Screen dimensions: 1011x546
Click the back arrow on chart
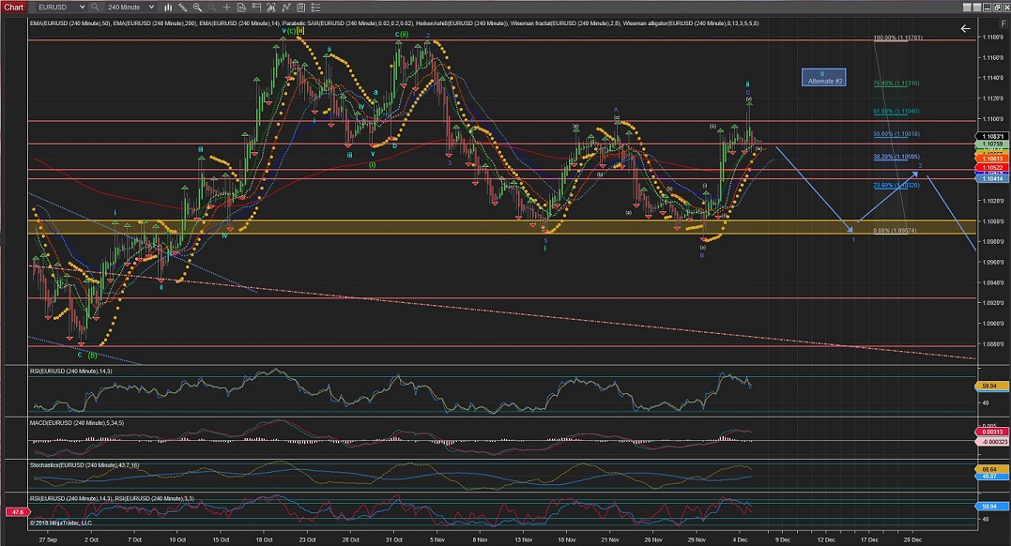[x=965, y=28]
